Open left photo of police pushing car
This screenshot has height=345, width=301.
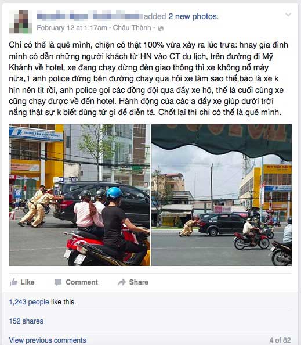pyautogui.click(x=80, y=195)
